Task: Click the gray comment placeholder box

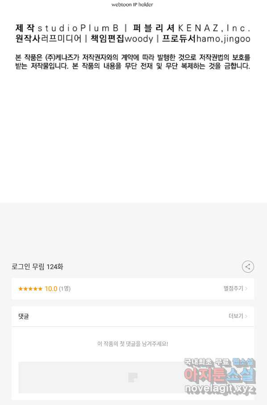Action: point(133,377)
